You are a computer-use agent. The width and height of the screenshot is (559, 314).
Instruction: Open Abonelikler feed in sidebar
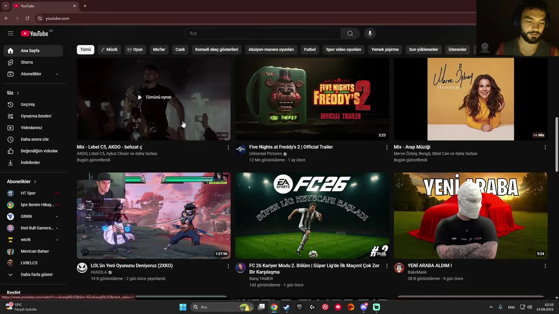click(33, 74)
